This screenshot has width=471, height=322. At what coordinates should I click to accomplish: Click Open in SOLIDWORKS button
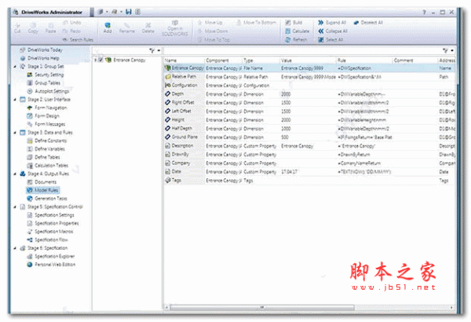coord(175,28)
